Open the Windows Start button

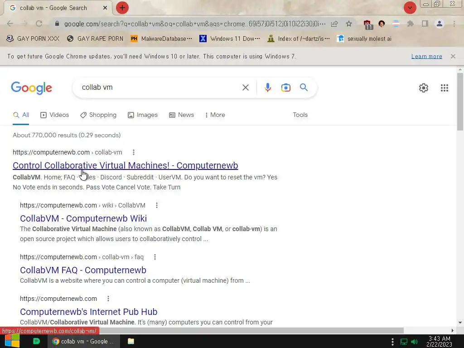(12, 341)
